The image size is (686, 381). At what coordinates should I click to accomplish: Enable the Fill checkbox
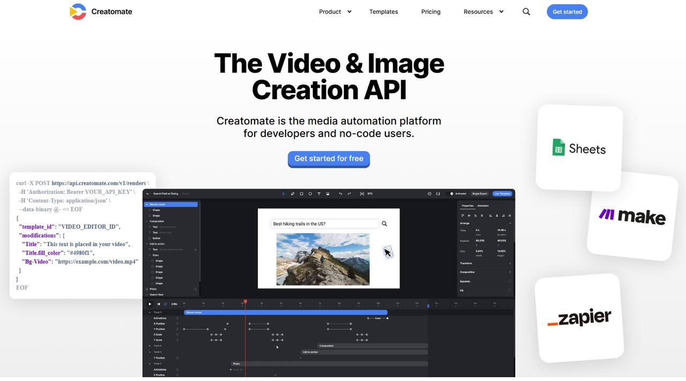tap(510, 290)
